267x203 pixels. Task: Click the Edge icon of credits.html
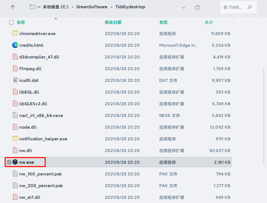(15, 45)
